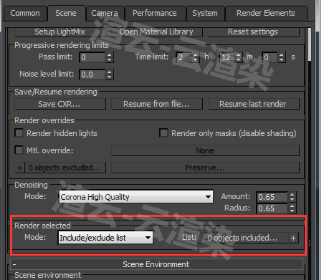This screenshot has height=280, width=324.
Task: Click the Denoising Amount field
Action: point(272,197)
